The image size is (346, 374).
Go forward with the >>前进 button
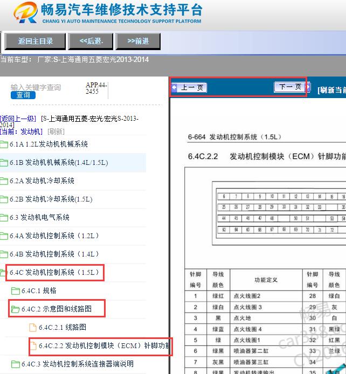(138, 41)
